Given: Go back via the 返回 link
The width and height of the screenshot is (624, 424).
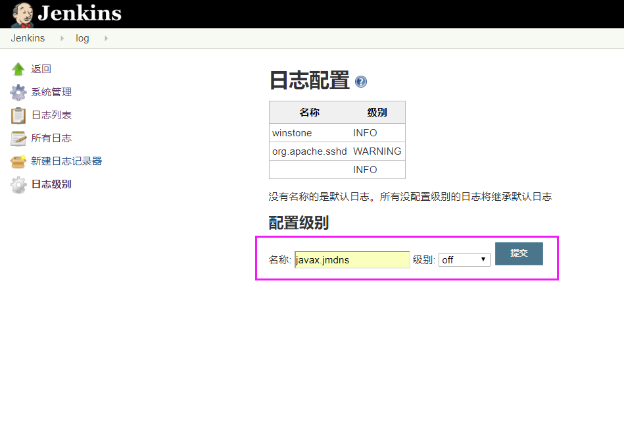Looking at the screenshot, I should (41, 69).
